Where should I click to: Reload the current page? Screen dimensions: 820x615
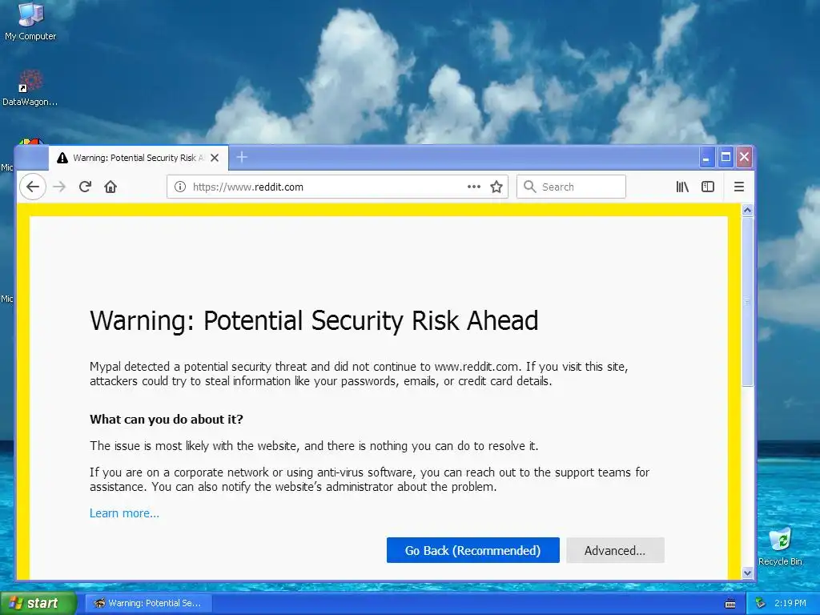pyautogui.click(x=85, y=187)
